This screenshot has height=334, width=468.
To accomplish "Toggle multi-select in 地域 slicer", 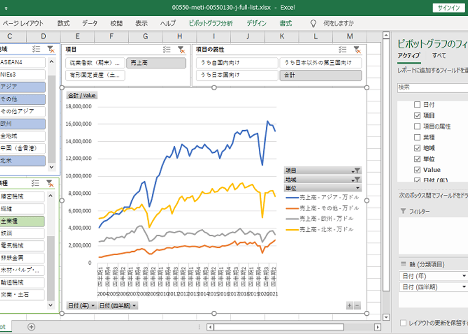I will 36,49.
